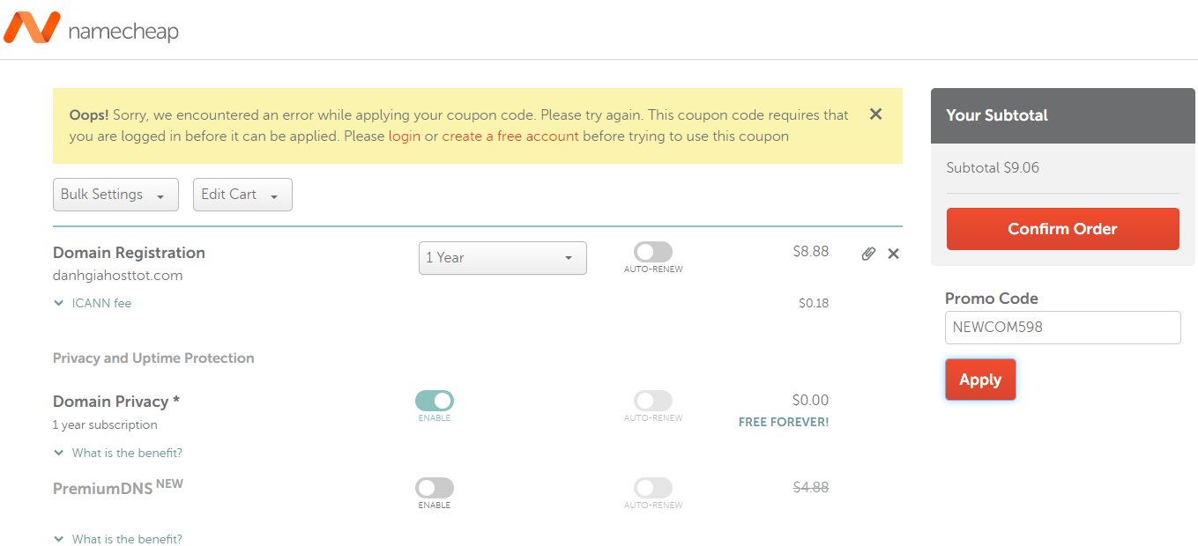Viewport: 1198px width, 546px height.
Task: Apply the promo code
Action: pyautogui.click(x=980, y=380)
